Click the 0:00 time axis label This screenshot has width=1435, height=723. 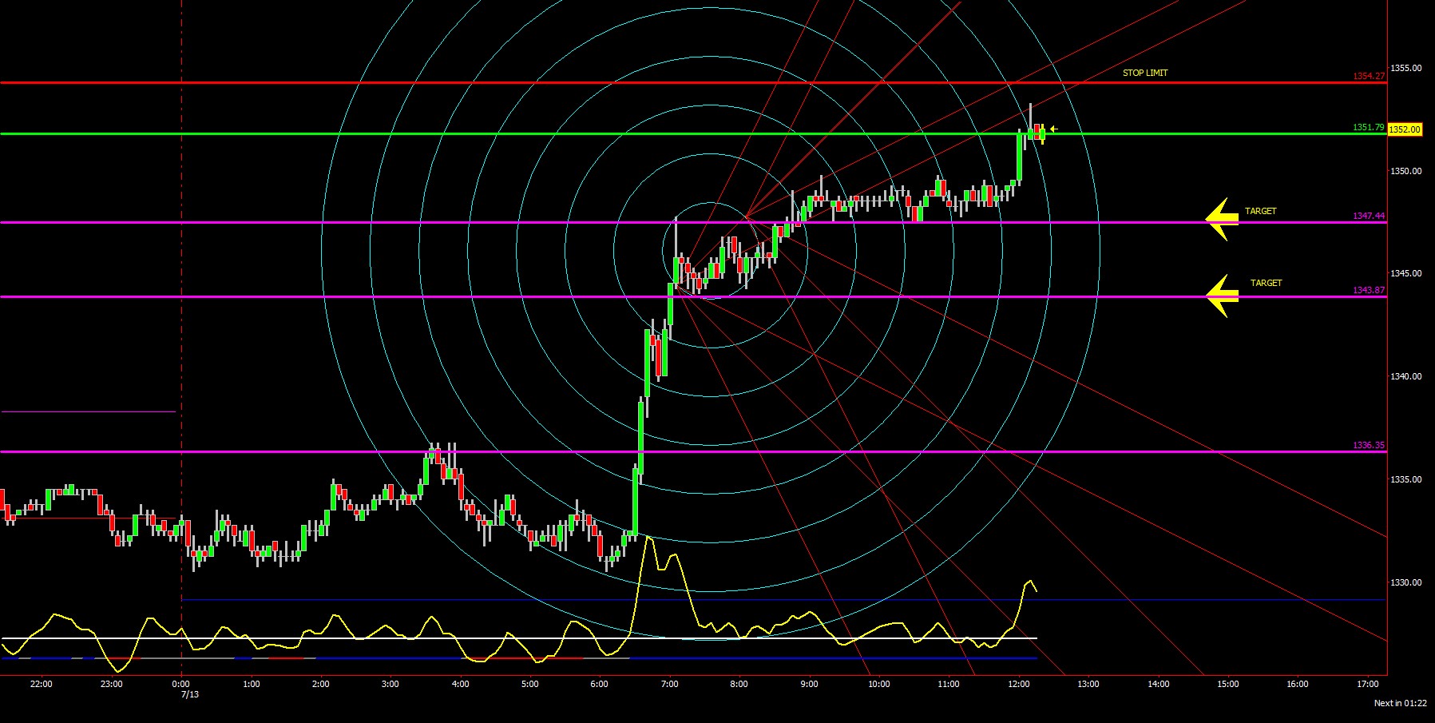(x=181, y=684)
